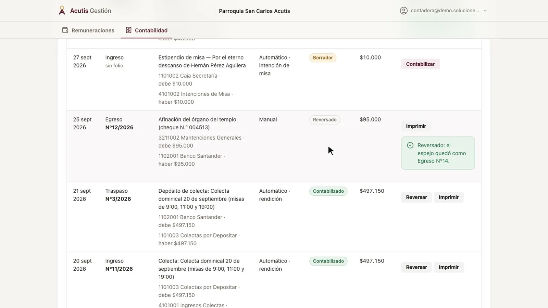The image size is (548, 308).
Task: Print the Ingreso N°11/2026 entry
Action: click(x=449, y=267)
